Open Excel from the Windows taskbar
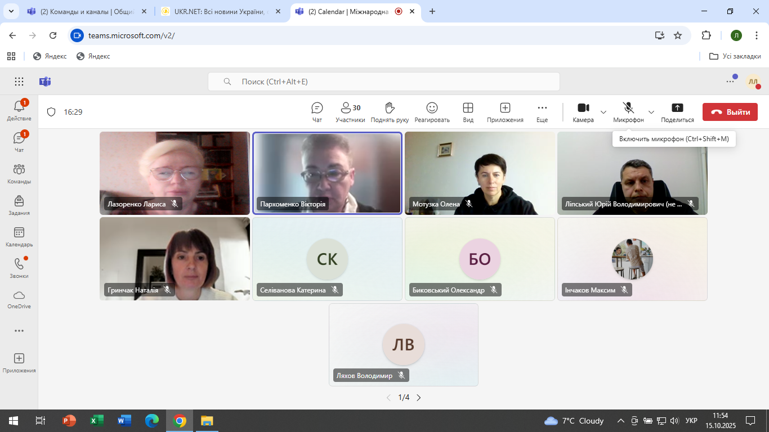 [x=97, y=421]
